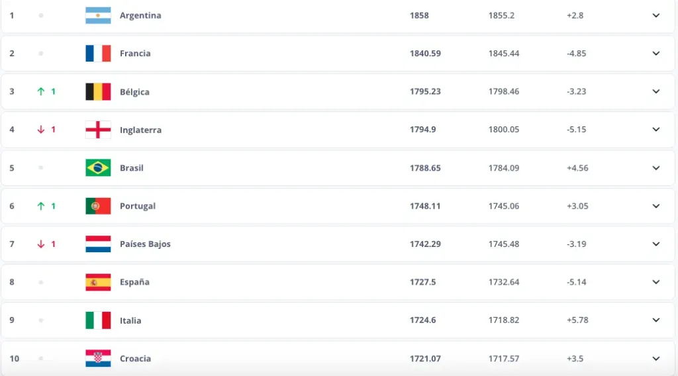Screen dimensions: 678x376
Task: Select the Países Bajos team name
Action: point(145,244)
